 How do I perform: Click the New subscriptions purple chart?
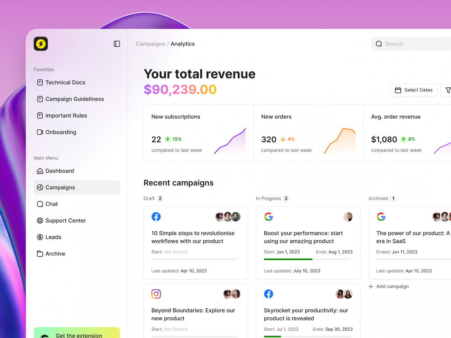click(x=230, y=141)
